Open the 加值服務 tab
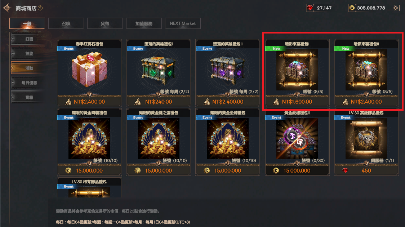Screen dimensions: 405x227 144,23
